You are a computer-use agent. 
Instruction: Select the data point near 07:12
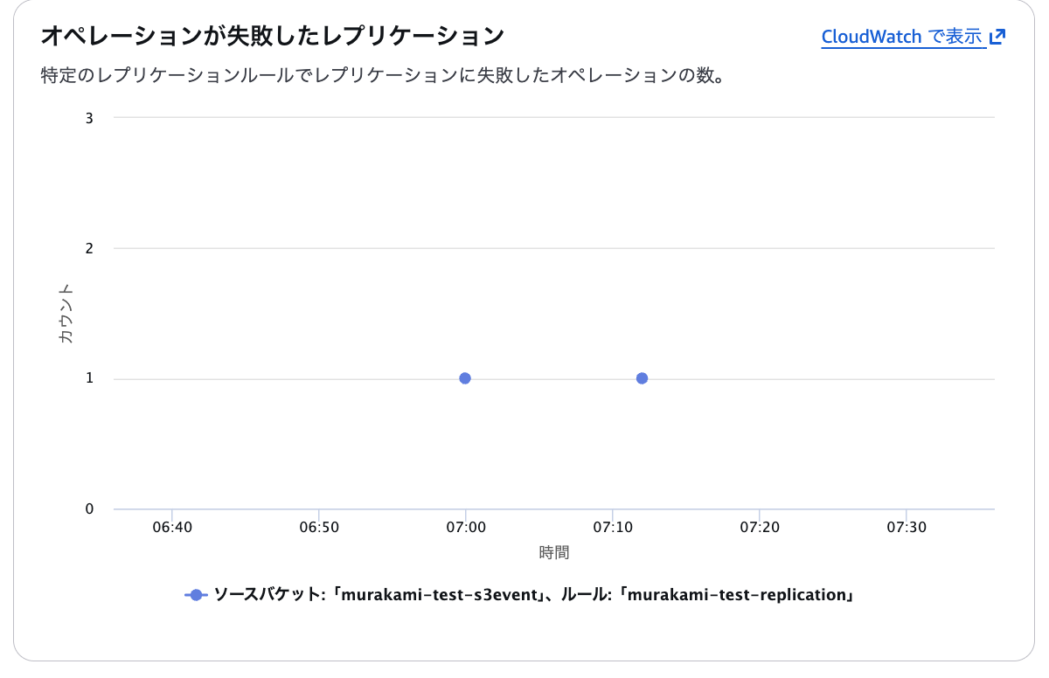(642, 378)
